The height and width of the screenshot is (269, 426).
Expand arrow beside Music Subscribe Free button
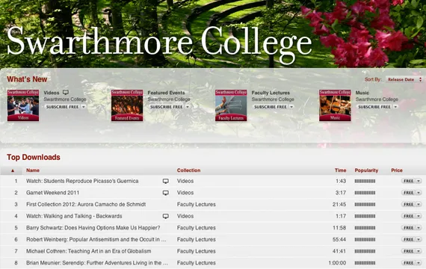(395, 107)
